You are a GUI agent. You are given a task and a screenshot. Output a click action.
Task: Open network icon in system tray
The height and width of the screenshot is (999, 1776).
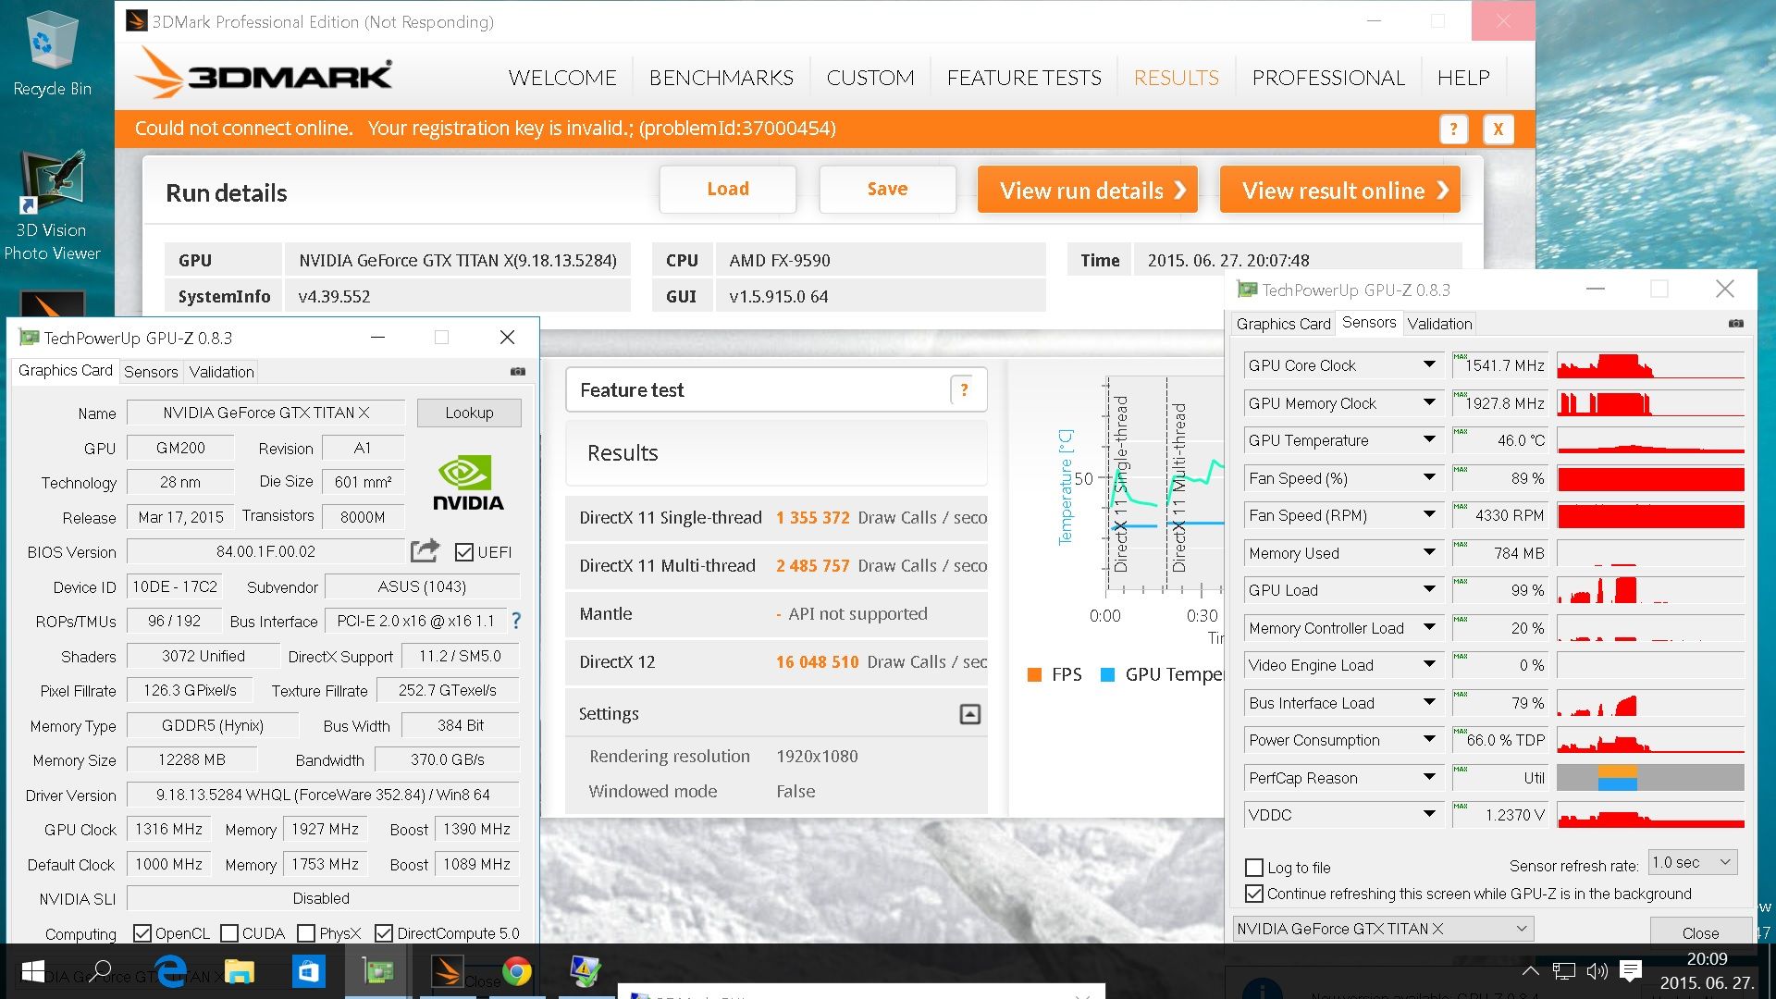[1563, 971]
